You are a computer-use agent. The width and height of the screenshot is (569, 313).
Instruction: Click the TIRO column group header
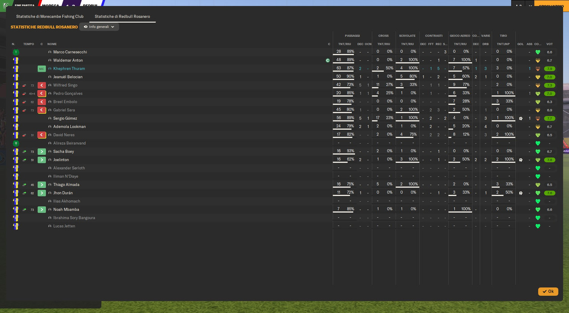(503, 36)
